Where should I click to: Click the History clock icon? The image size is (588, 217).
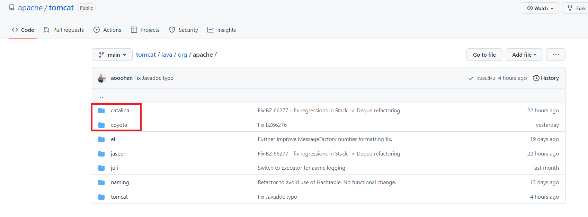pyautogui.click(x=536, y=78)
